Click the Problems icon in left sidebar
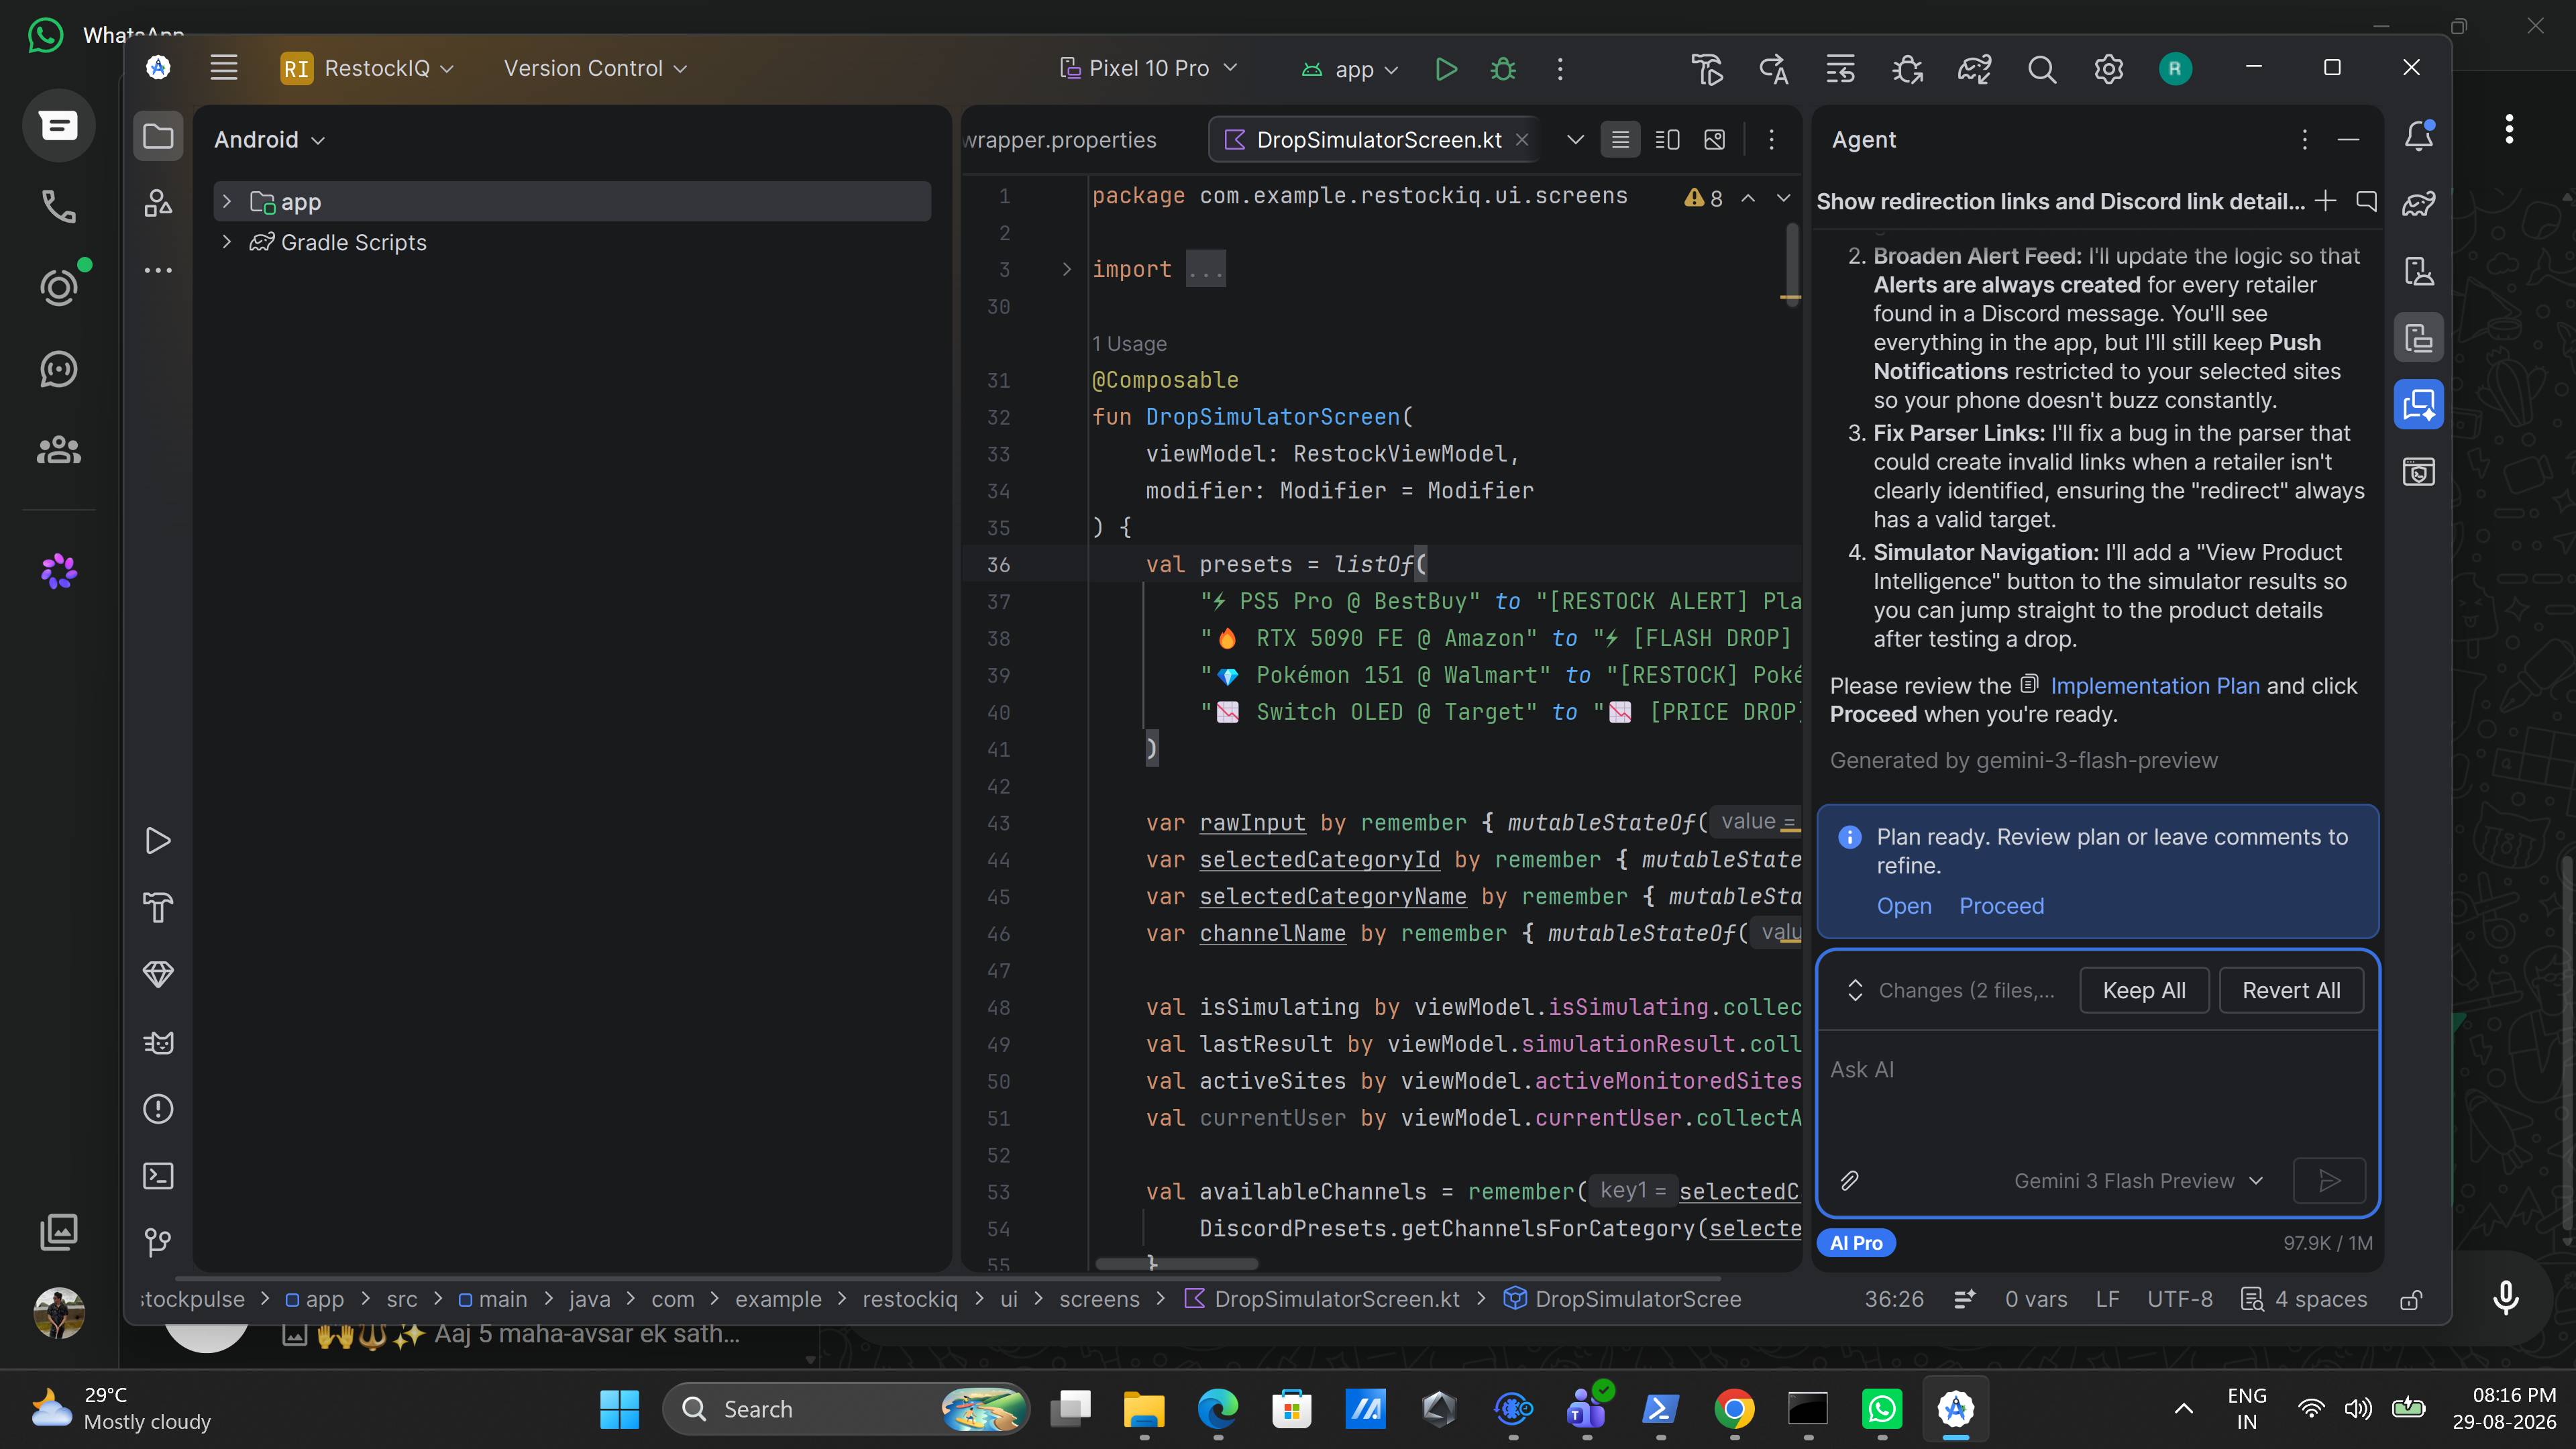Image resolution: width=2576 pixels, height=1449 pixels. click(158, 1109)
